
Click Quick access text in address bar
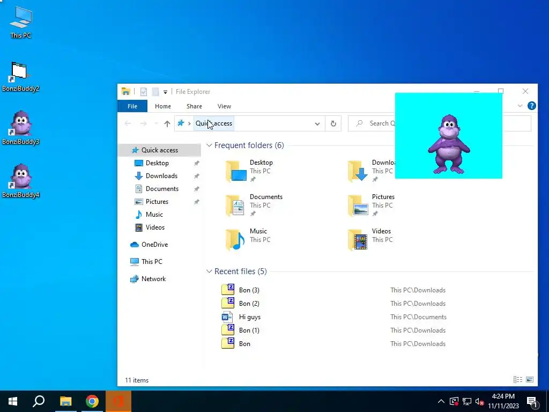click(213, 123)
